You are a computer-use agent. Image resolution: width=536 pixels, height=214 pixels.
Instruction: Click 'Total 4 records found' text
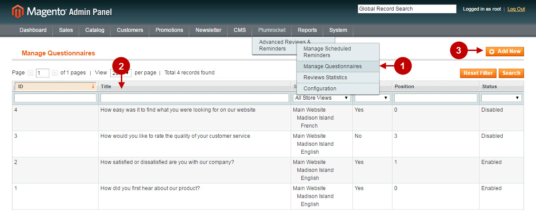(x=189, y=73)
